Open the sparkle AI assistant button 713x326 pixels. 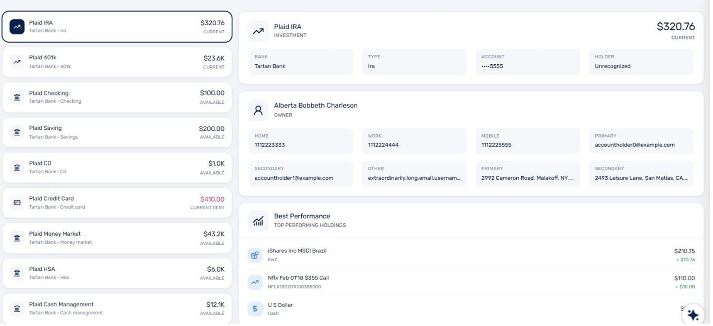click(x=693, y=315)
